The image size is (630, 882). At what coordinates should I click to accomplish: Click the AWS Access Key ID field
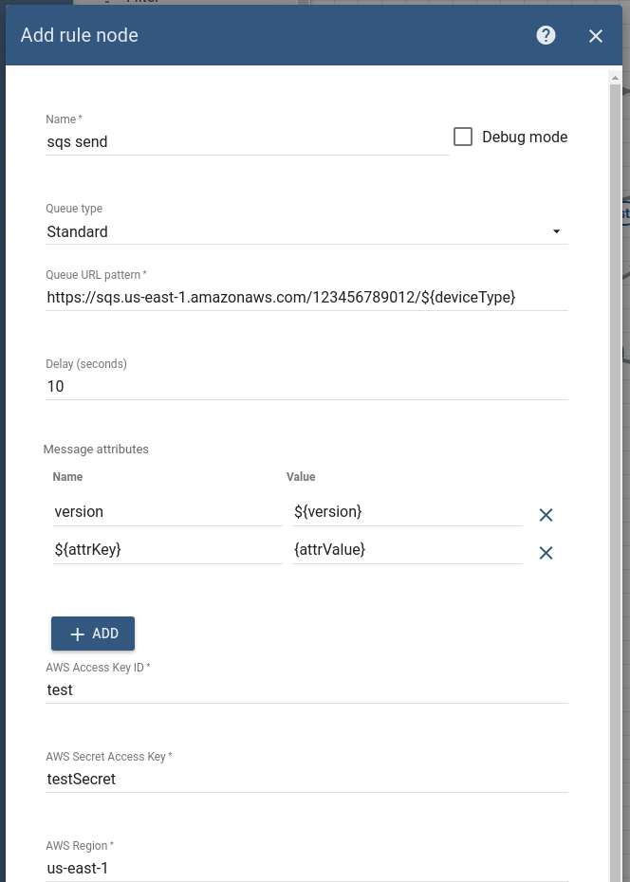(x=306, y=690)
